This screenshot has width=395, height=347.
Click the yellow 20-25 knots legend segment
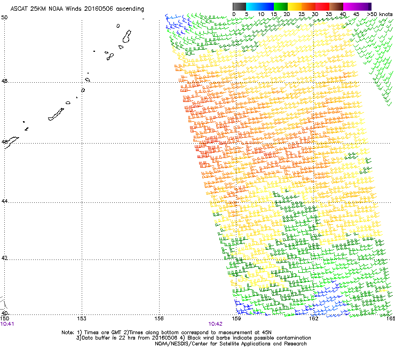(295, 6)
